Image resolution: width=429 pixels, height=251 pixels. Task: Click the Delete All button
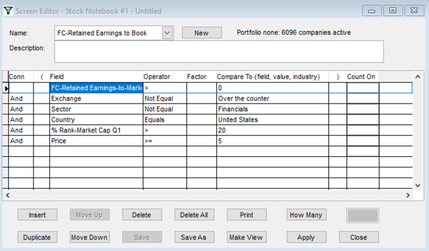(194, 215)
